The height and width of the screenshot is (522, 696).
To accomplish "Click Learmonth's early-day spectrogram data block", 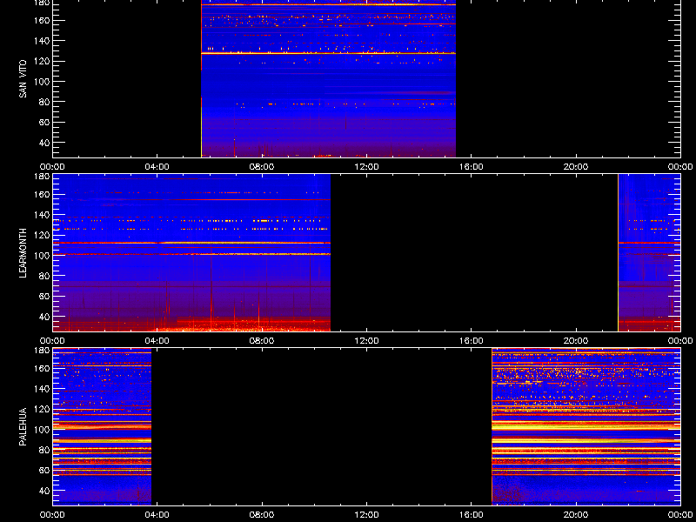I will coord(191,252).
